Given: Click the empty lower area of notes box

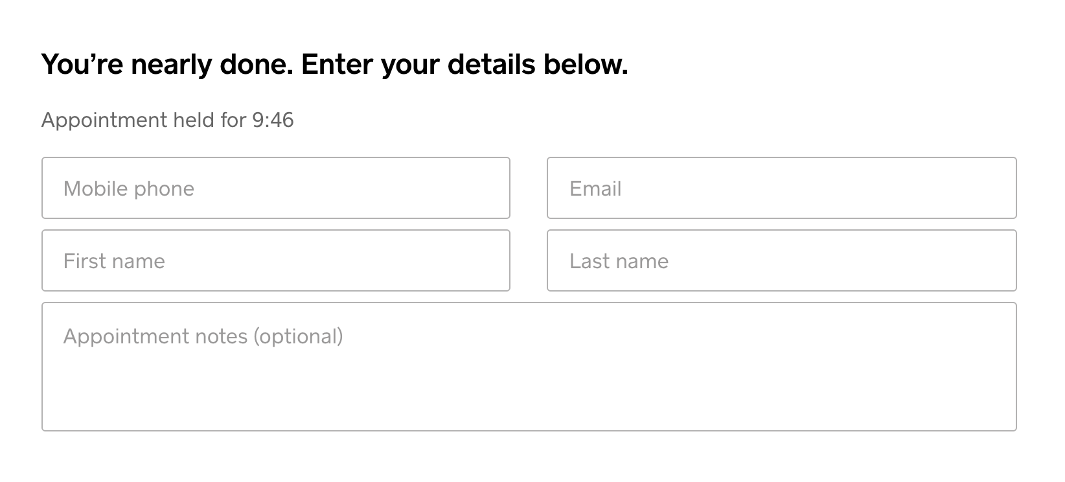Looking at the screenshot, I should click(529, 402).
